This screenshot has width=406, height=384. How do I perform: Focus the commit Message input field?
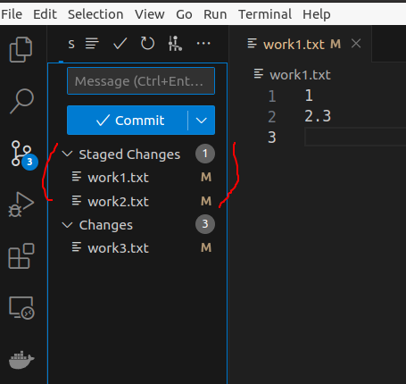141,81
